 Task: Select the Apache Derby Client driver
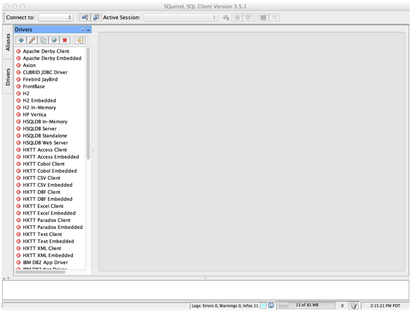click(46, 51)
